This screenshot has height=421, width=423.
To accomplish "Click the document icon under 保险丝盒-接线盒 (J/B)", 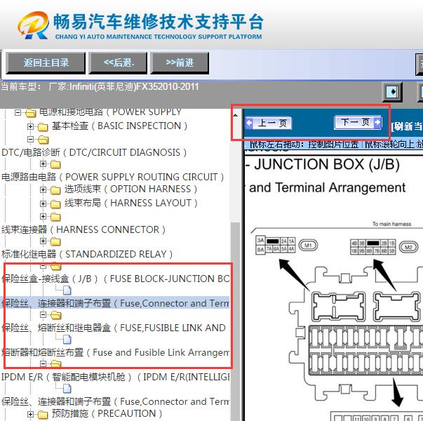I will click(x=67, y=290).
